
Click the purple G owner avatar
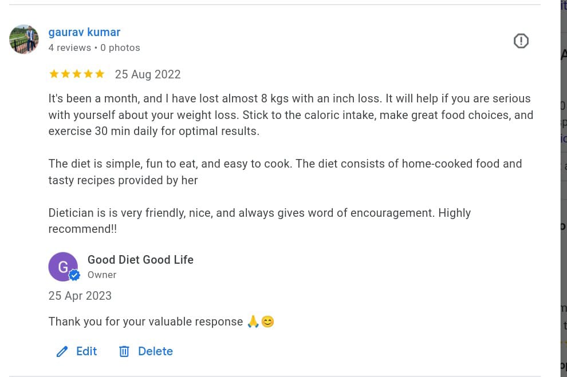[x=62, y=265]
